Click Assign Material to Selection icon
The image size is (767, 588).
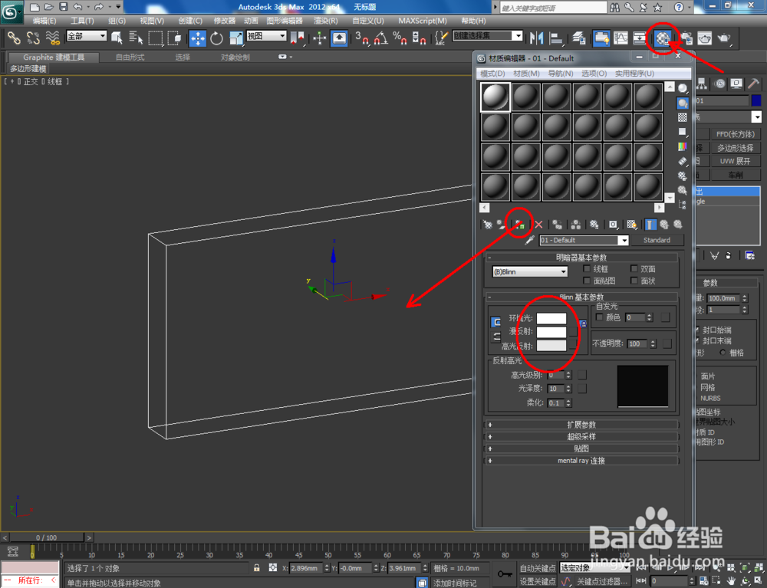(x=519, y=225)
